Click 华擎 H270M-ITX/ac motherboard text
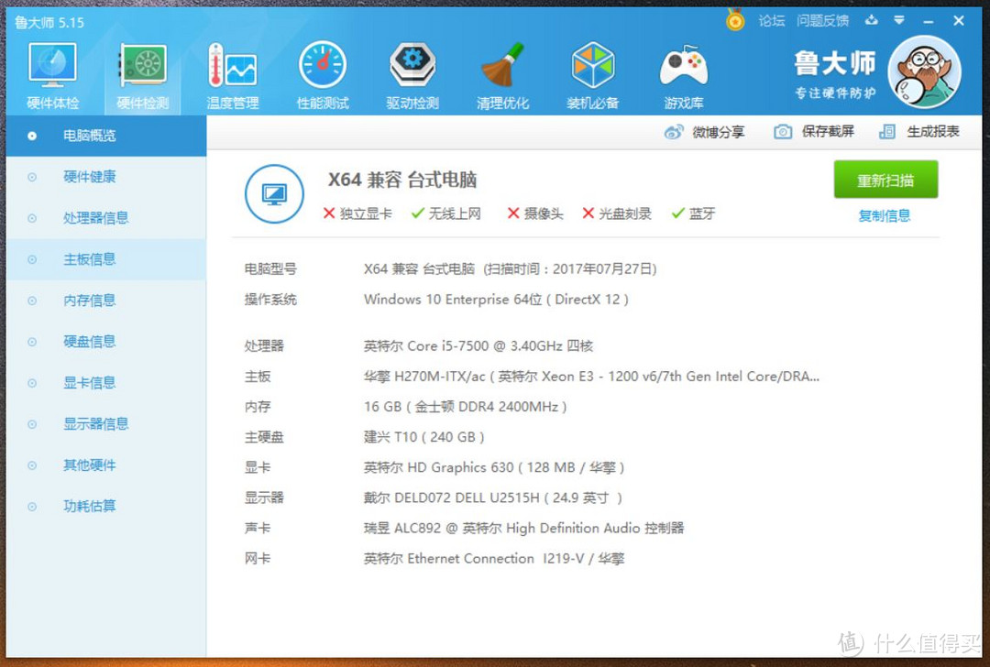The image size is (990, 667). [x=591, y=377]
